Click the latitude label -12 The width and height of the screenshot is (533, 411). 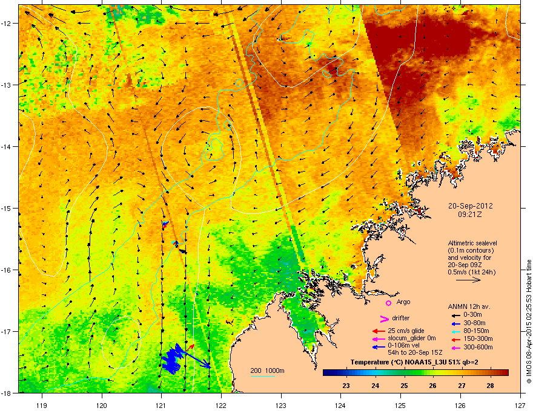[x=6, y=23]
